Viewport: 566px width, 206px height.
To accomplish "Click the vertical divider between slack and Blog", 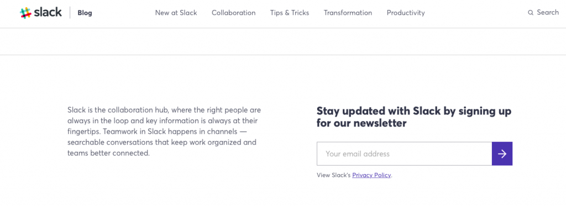I will [x=70, y=13].
